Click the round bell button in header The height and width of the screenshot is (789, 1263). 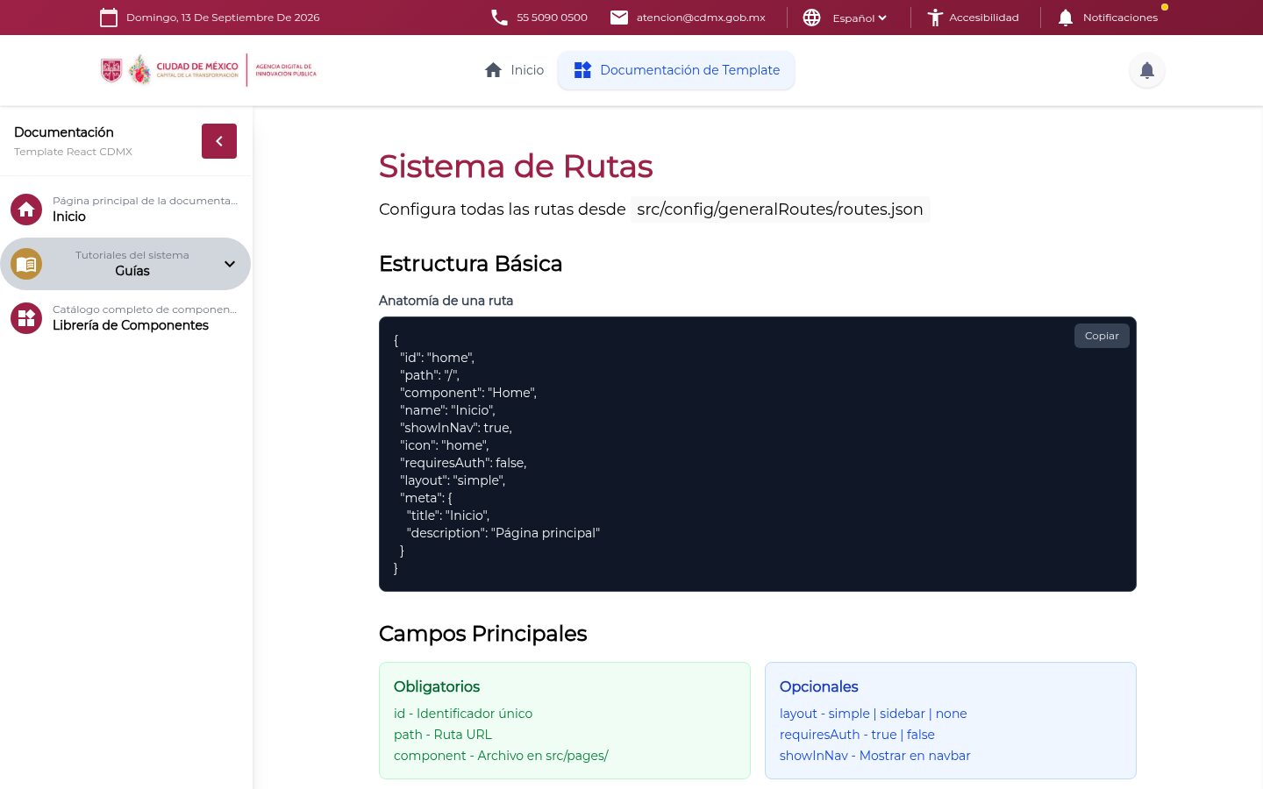click(1147, 70)
